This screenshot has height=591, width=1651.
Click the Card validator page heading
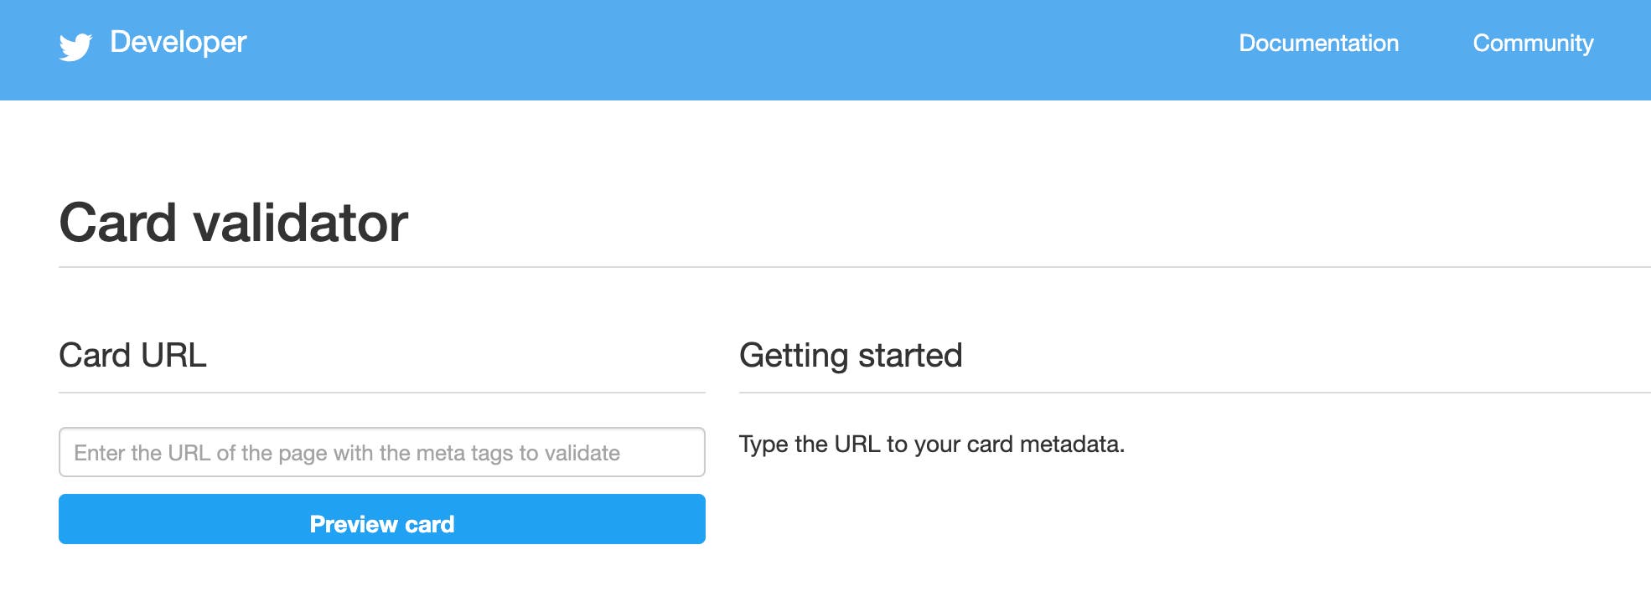233,223
